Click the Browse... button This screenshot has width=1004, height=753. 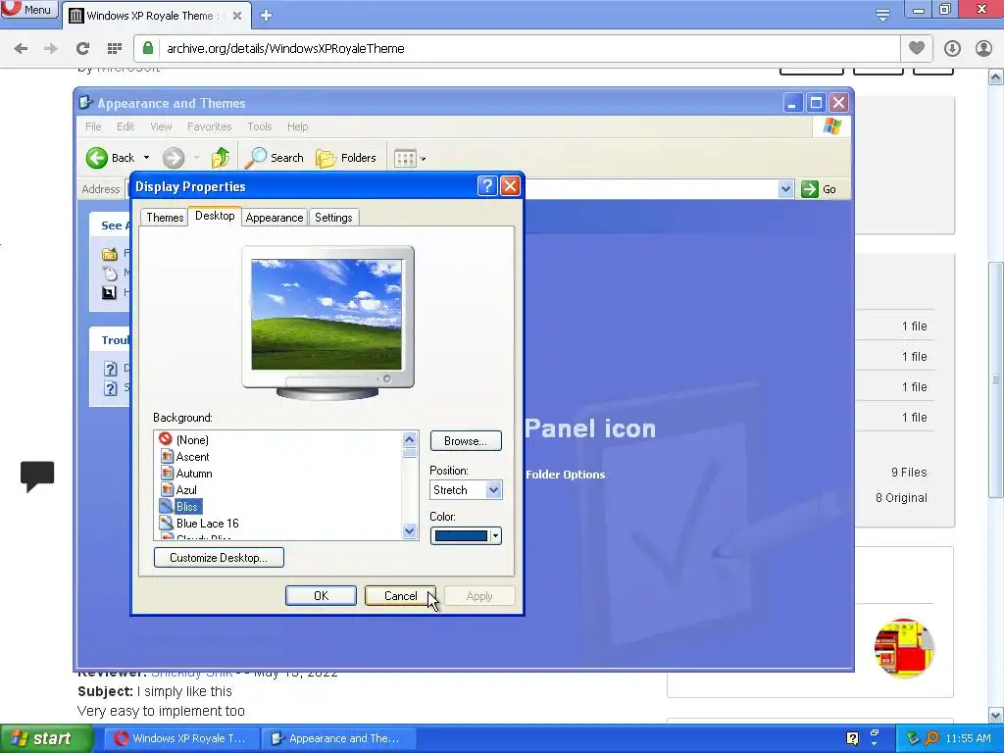pos(466,440)
